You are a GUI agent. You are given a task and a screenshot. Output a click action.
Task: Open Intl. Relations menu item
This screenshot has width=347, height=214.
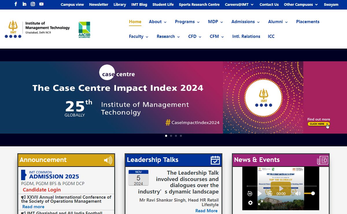(x=246, y=36)
